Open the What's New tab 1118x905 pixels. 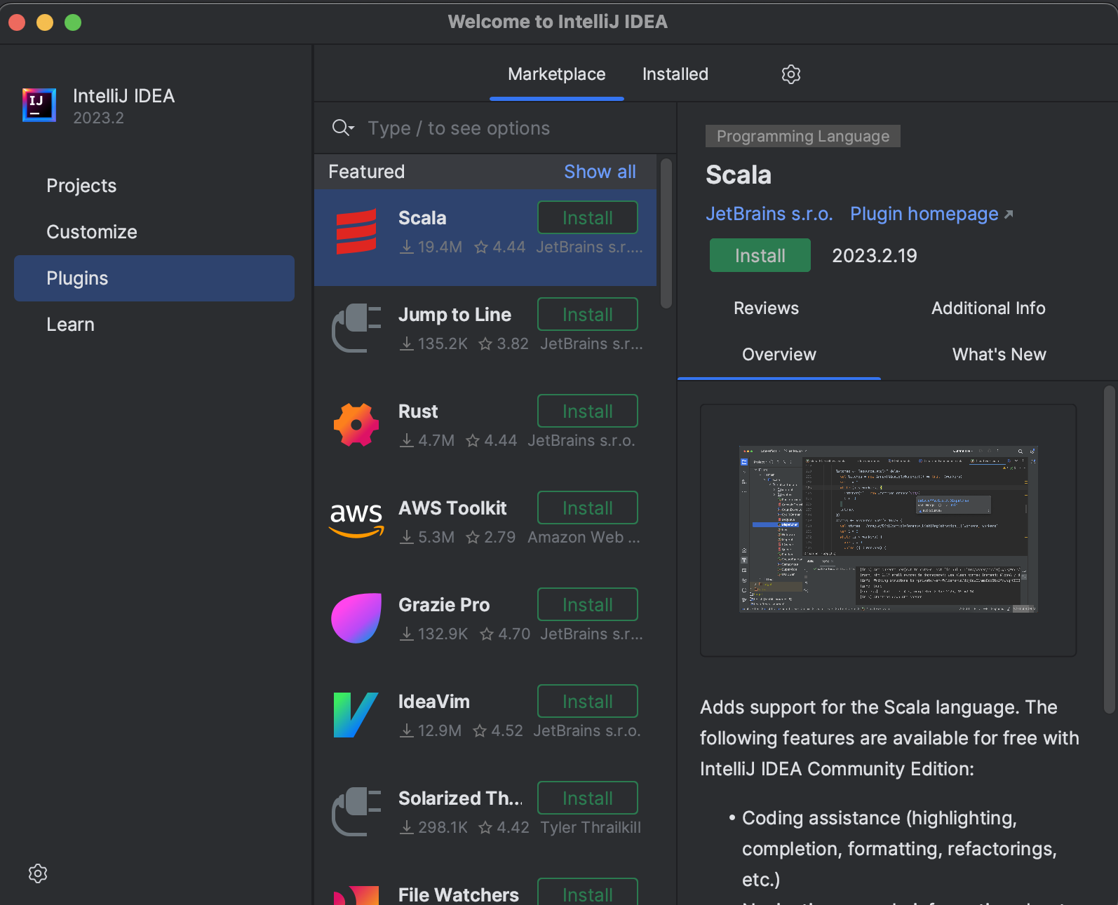999,355
